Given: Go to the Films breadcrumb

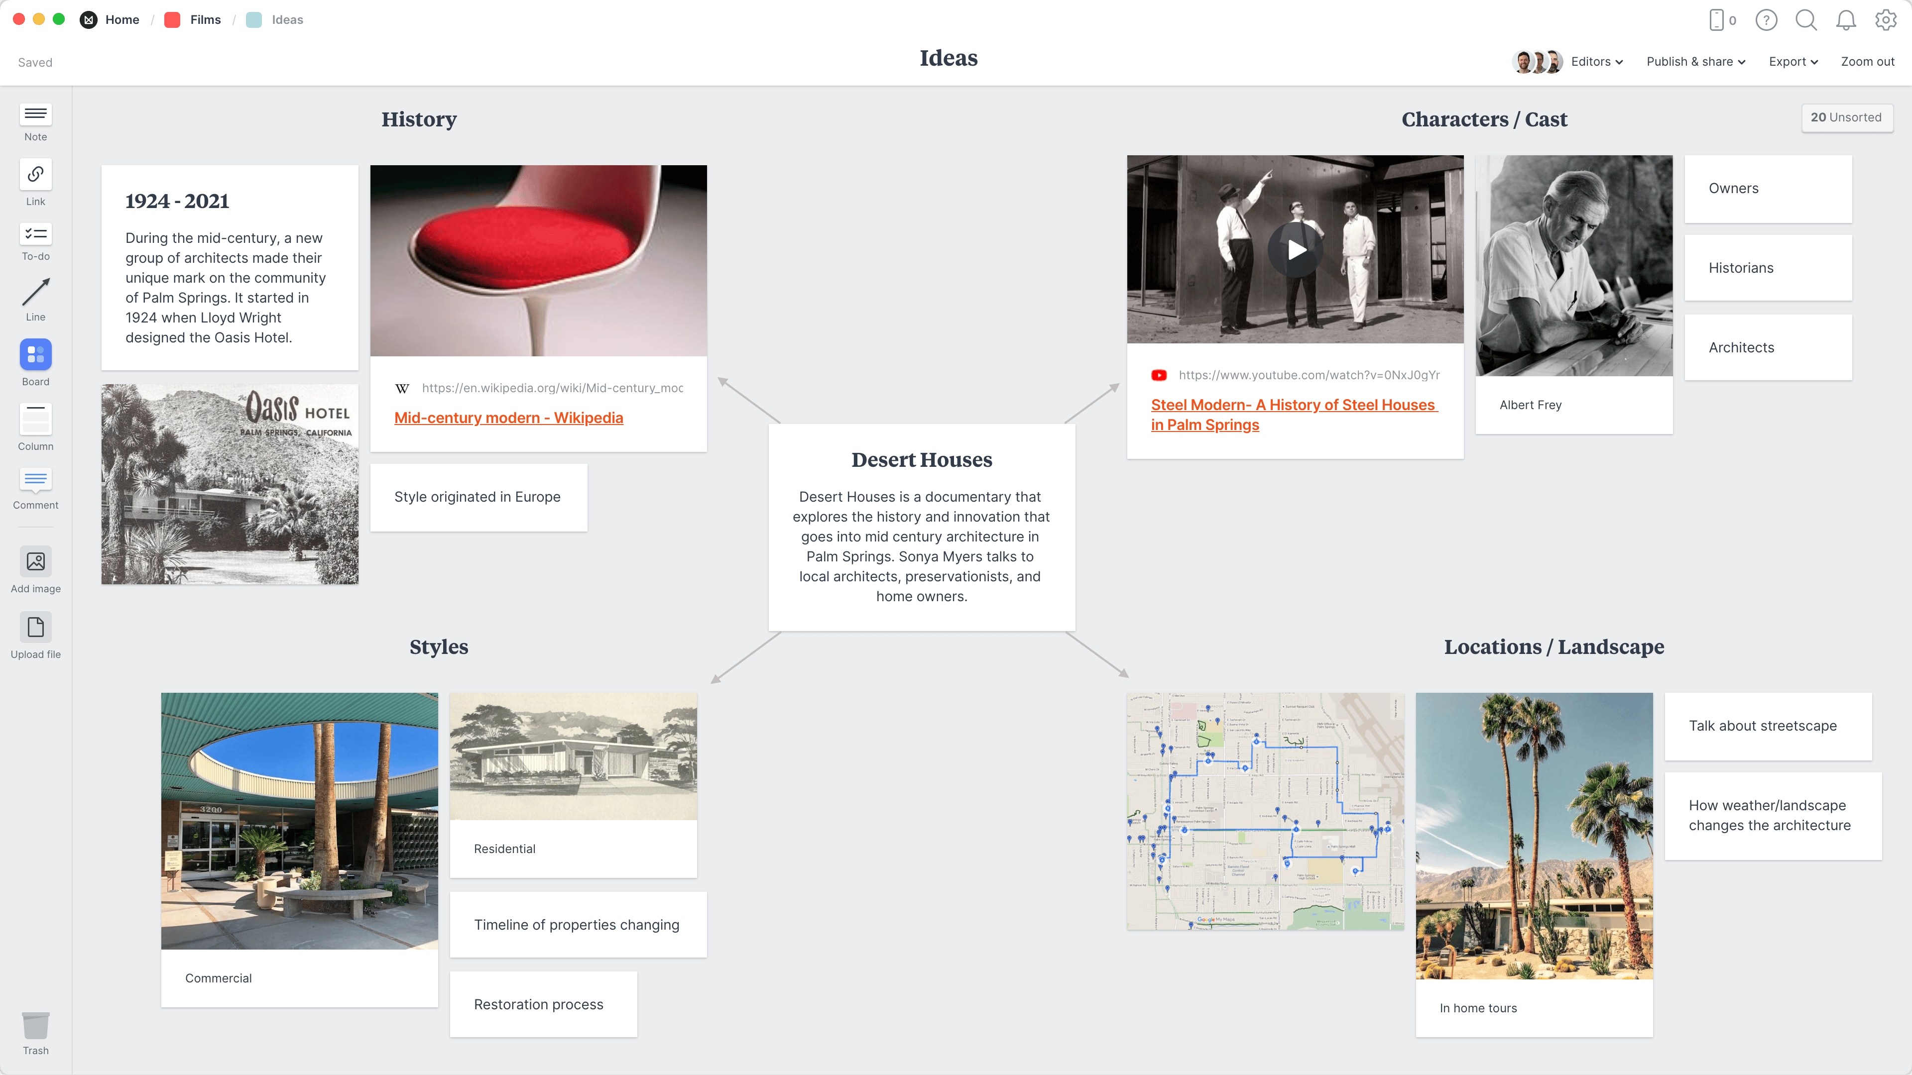Looking at the screenshot, I should pyautogui.click(x=206, y=19).
